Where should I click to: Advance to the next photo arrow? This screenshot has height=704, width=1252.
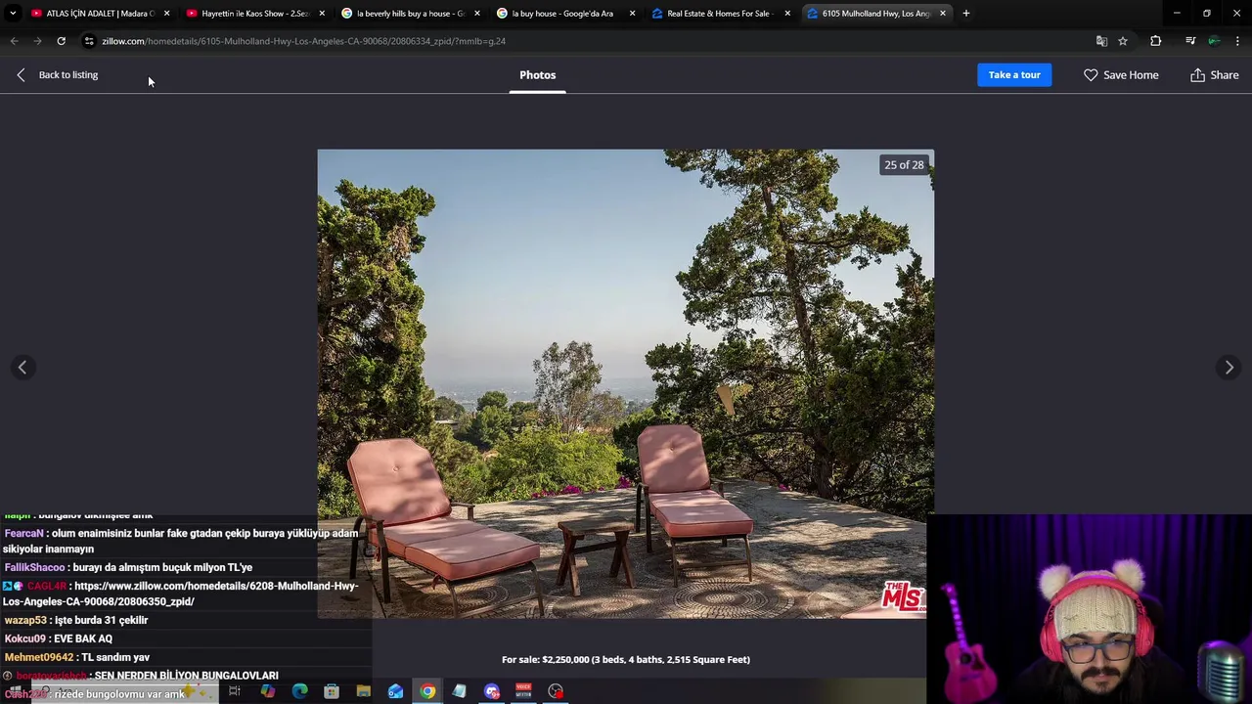point(1230,367)
